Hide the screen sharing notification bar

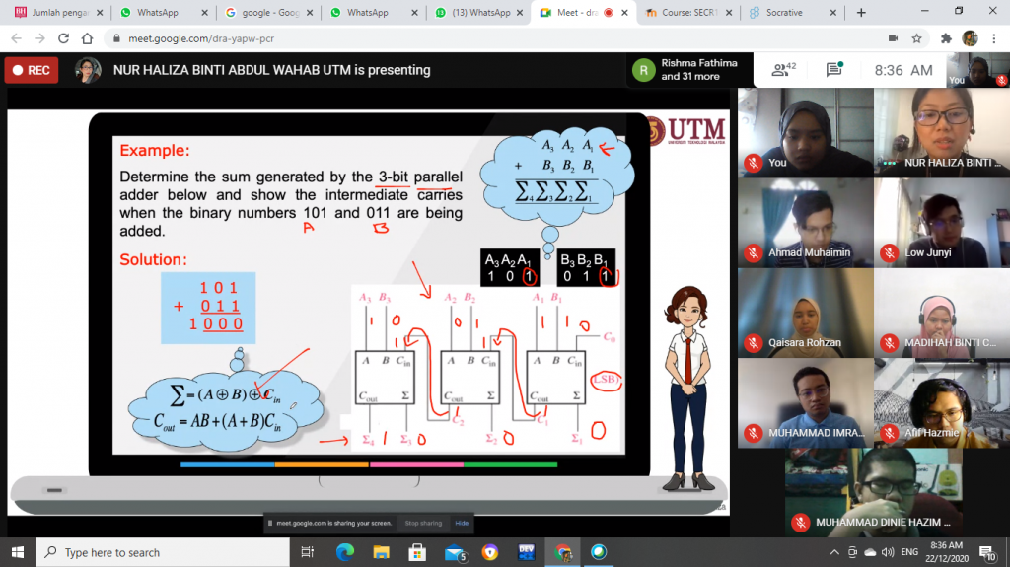(461, 523)
